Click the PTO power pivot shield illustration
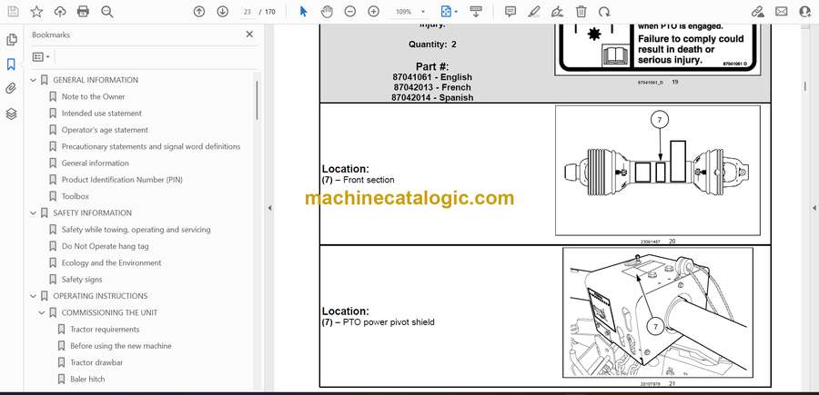This screenshot has width=819, height=395. pos(658,312)
